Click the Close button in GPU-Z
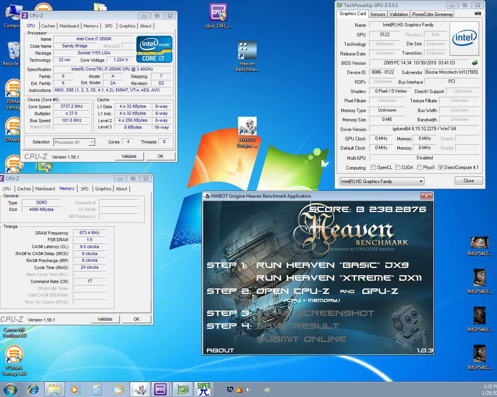Image resolution: width=497 pixels, height=397 pixels. (469, 180)
